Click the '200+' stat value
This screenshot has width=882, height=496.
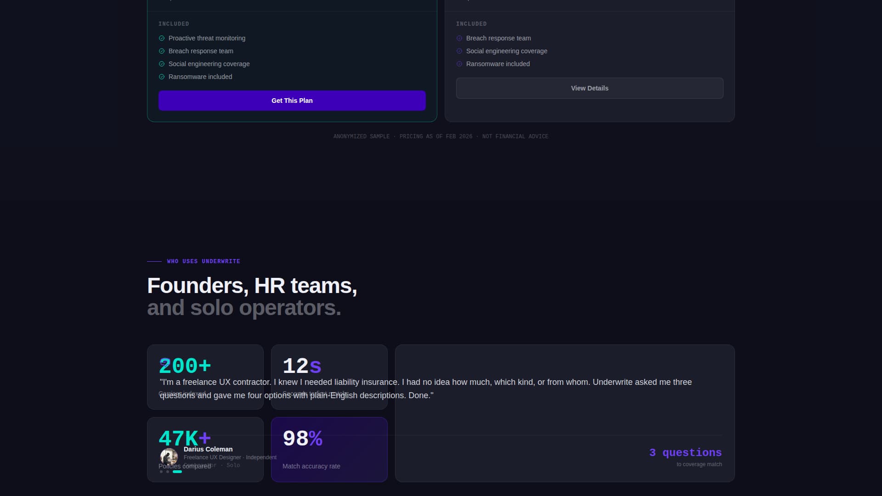coord(185,366)
